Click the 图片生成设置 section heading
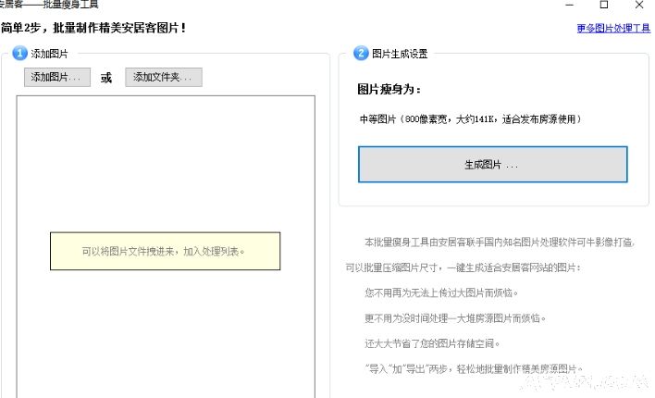655x398 pixels. point(400,54)
